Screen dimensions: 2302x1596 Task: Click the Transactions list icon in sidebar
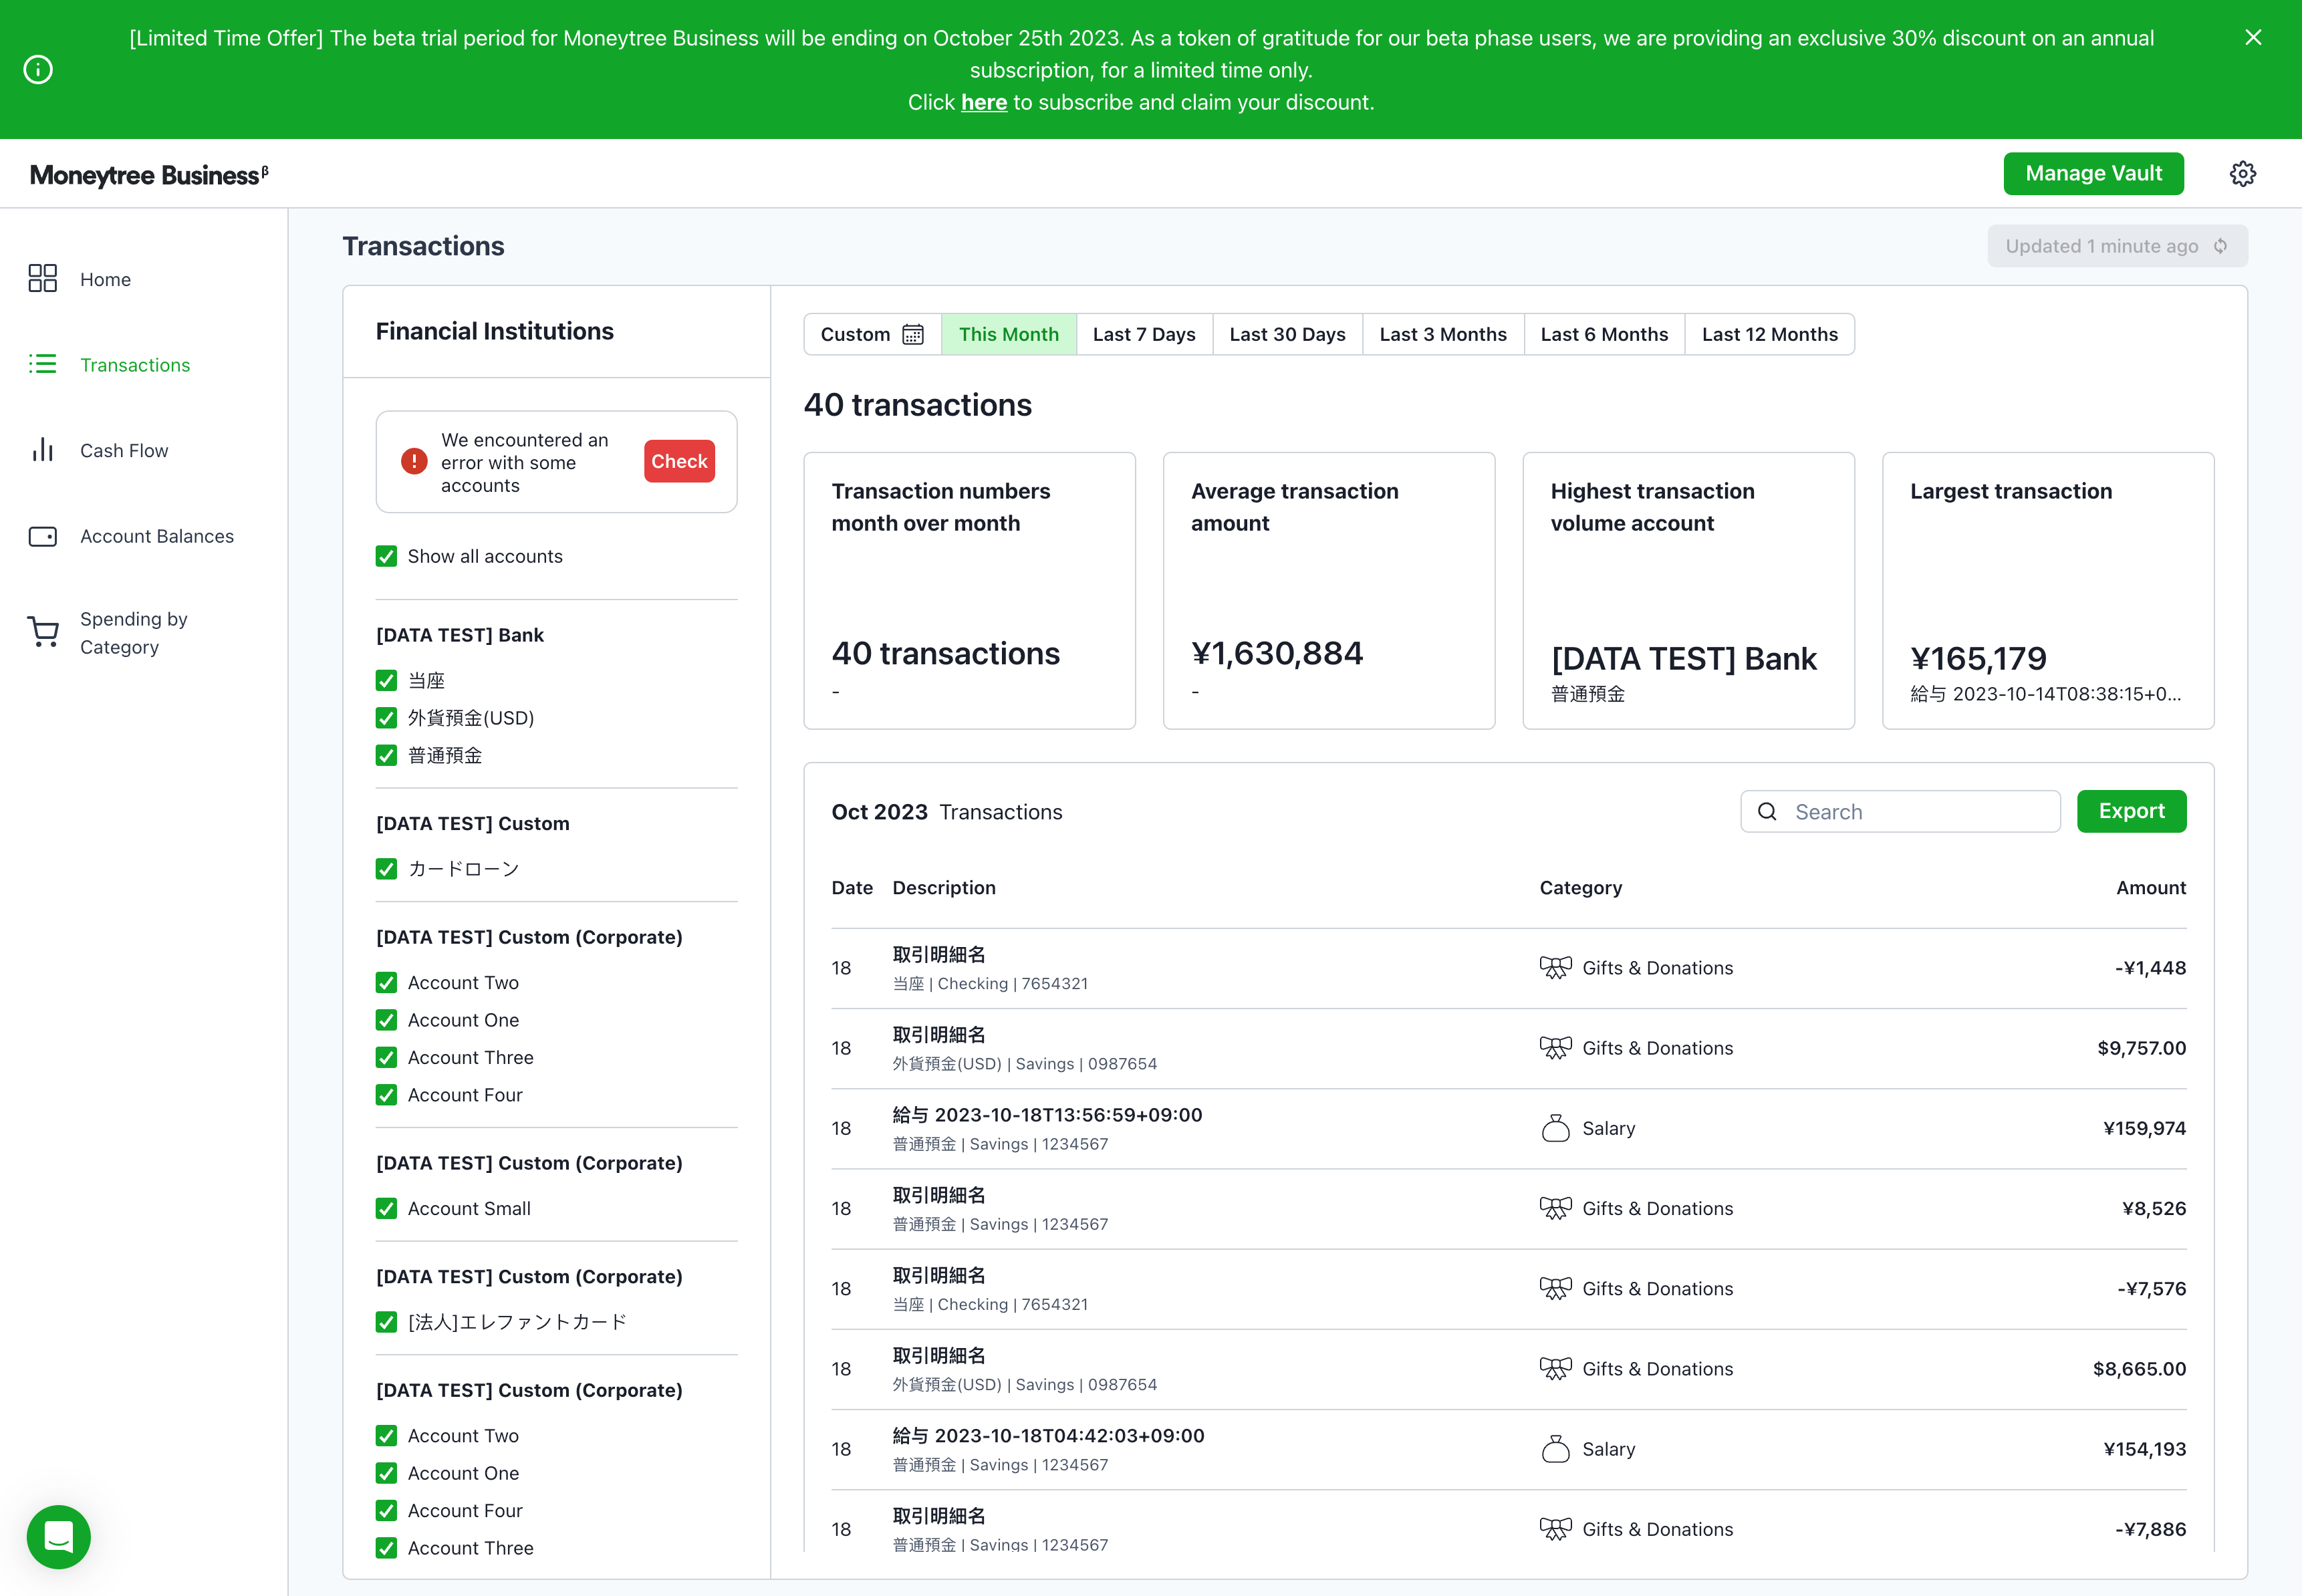43,364
